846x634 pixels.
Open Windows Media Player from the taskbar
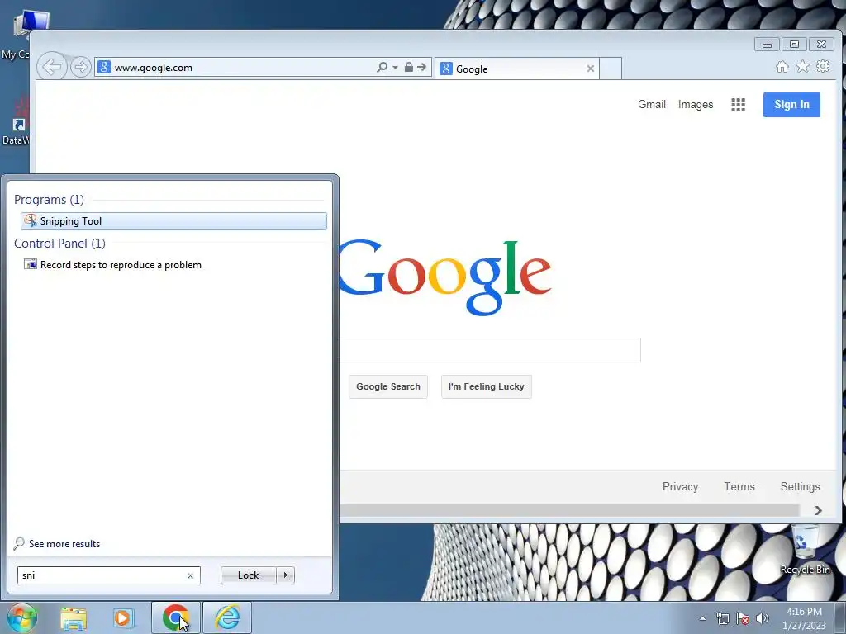pyautogui.click(x=123, y=618)
